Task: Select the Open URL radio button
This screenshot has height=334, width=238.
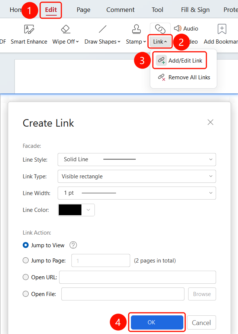Action: click(x=26, y=277)
